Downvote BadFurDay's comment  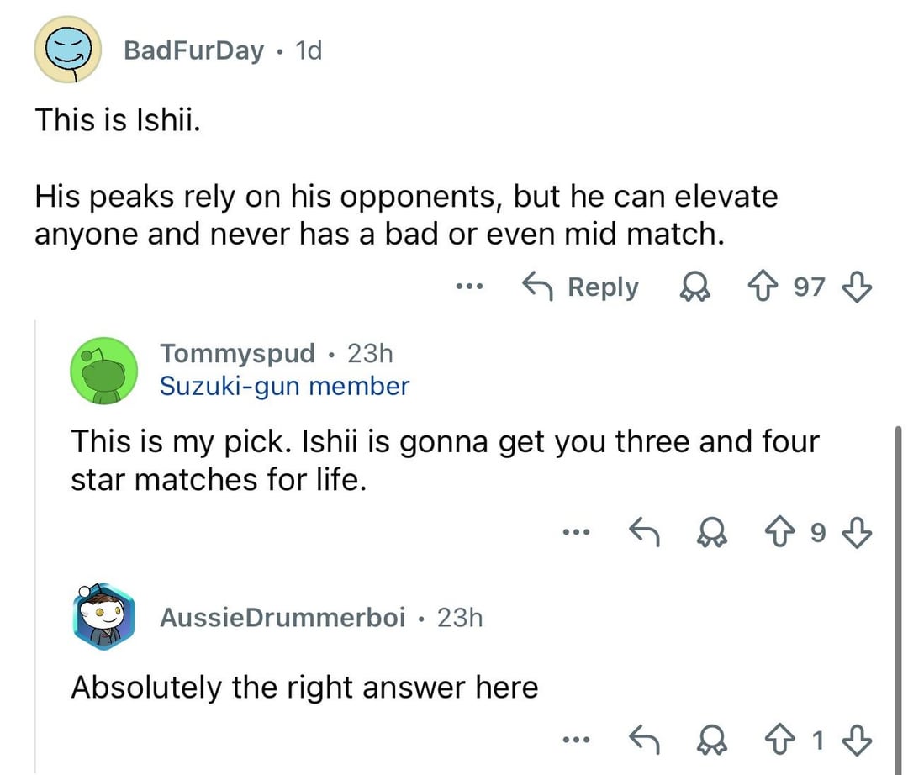click(x=859, y=287)
